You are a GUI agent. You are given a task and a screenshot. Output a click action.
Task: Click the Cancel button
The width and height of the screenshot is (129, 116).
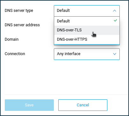(x=83, y=105)
